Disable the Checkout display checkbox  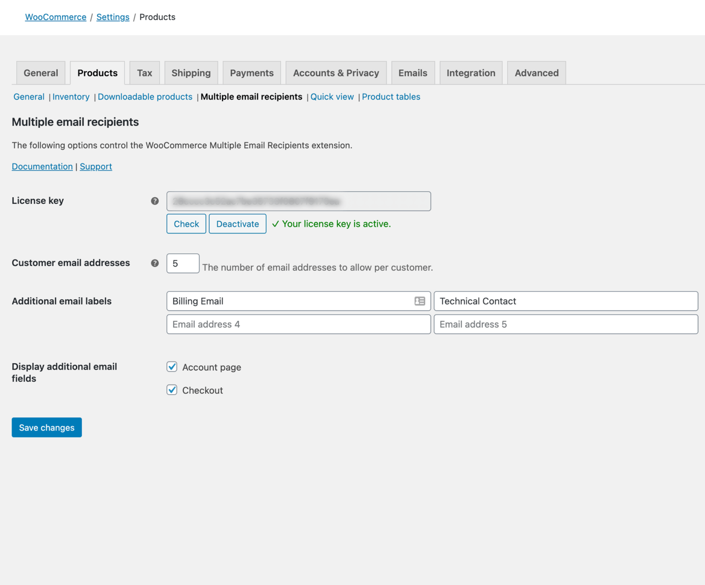coord(172,390)
